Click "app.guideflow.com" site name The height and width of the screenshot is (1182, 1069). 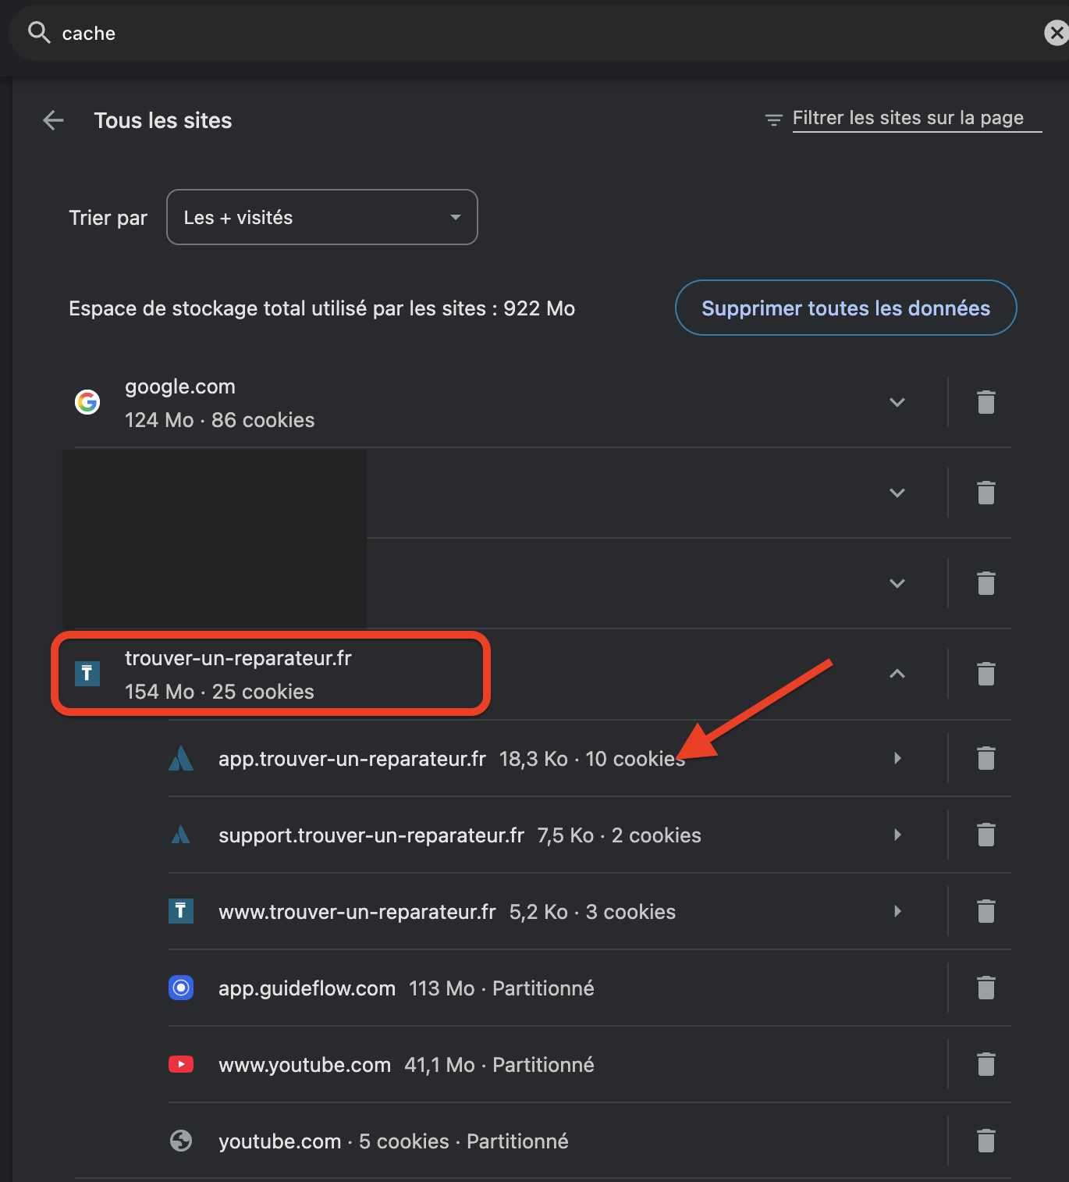307,988
